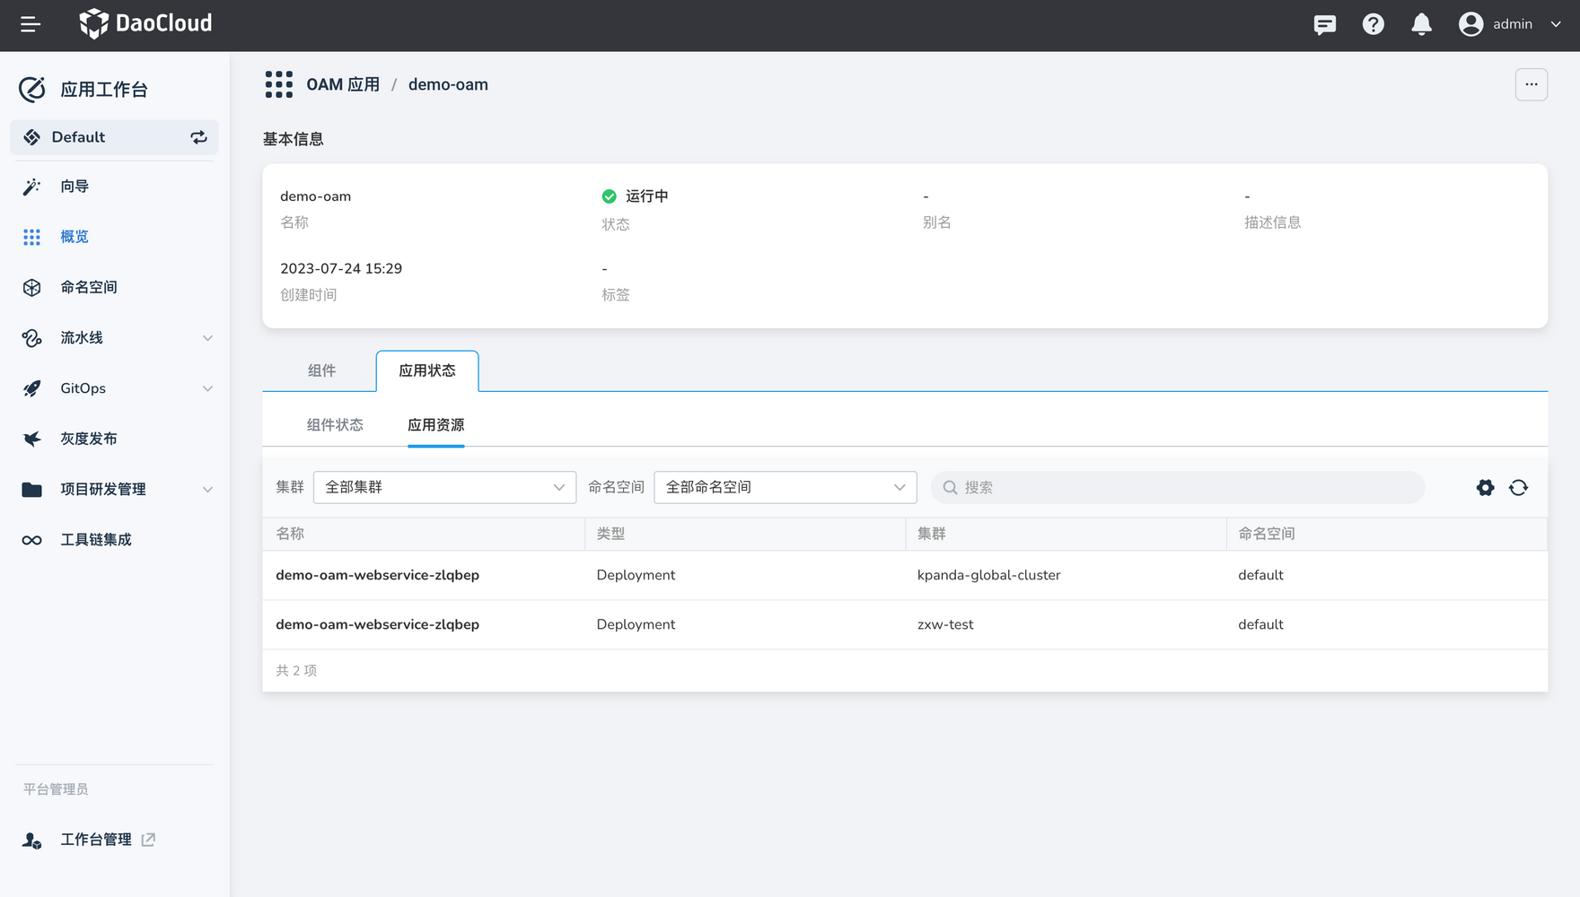The height and width of the screenshot is (897, 1580).
Task: Open the help question mark icon
Action: (x=1373, y=24)
